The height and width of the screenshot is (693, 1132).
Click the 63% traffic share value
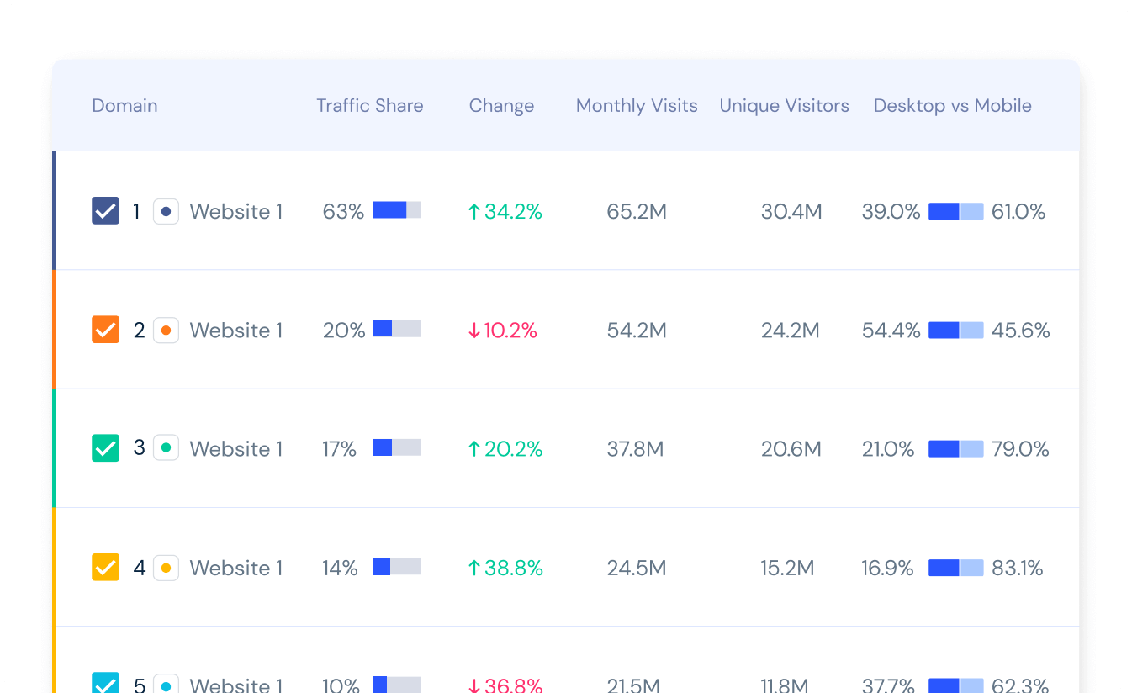[x=343, y=212]
